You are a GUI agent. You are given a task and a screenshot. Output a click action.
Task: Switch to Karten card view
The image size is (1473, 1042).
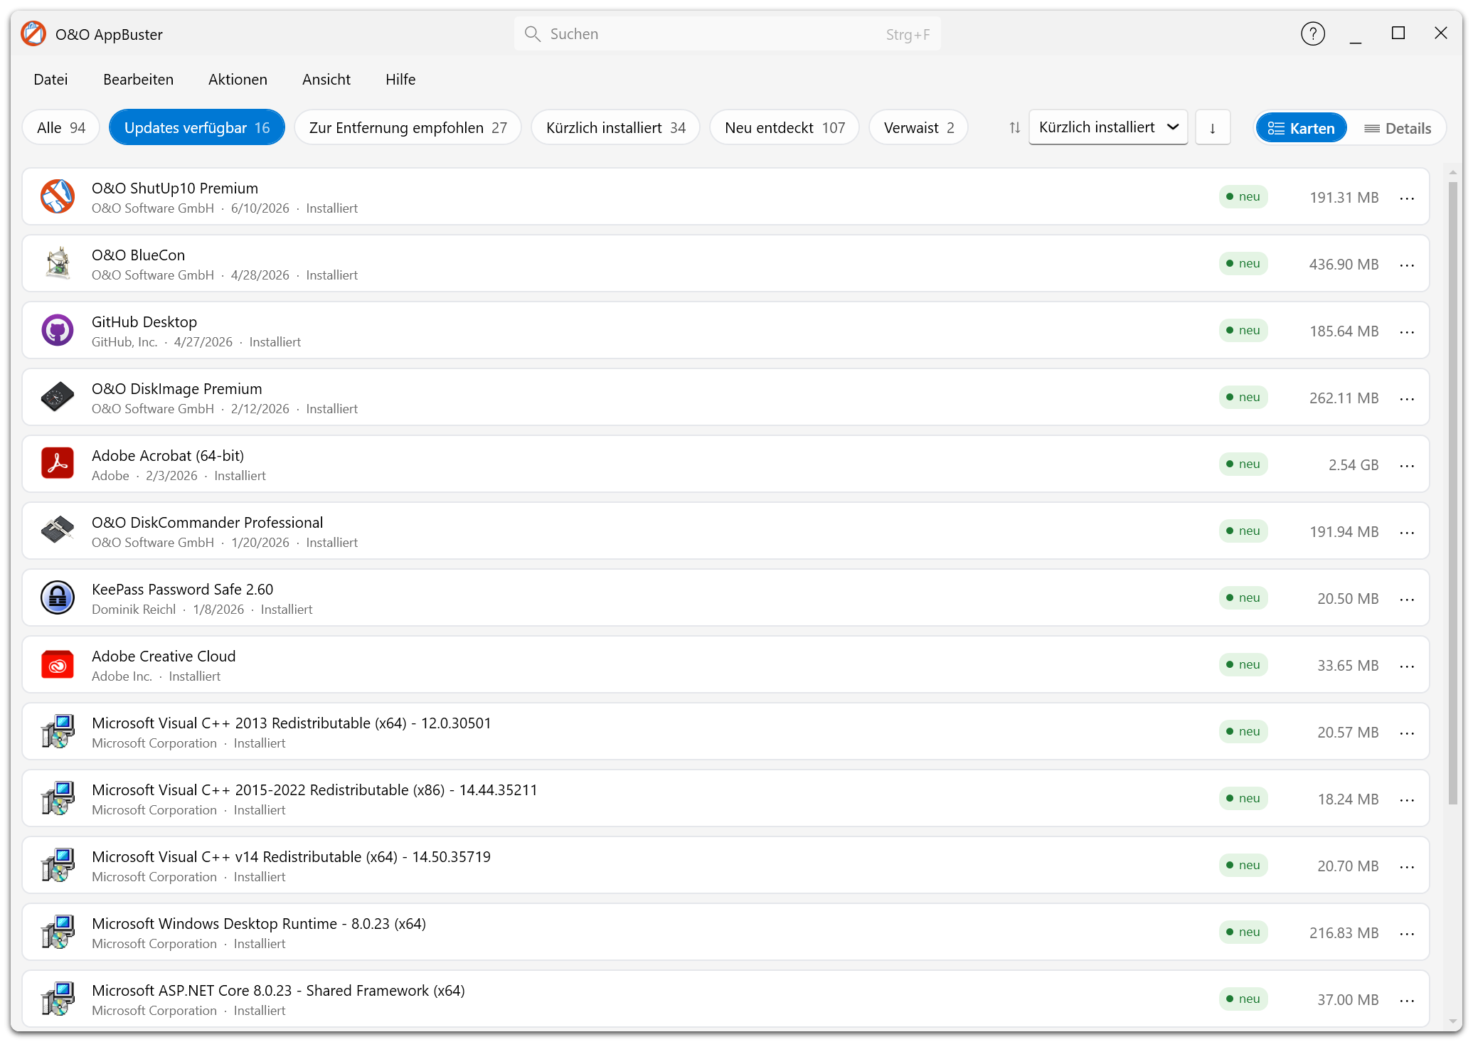click(x=1301, y=128)
